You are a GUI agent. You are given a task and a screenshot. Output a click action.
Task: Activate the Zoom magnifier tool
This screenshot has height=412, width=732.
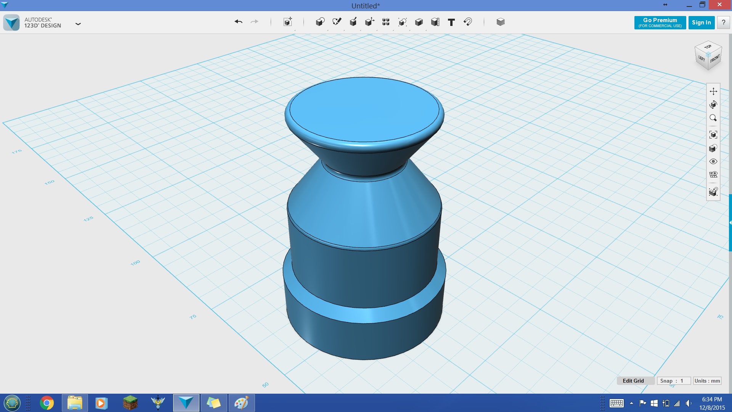click(713, 118)
